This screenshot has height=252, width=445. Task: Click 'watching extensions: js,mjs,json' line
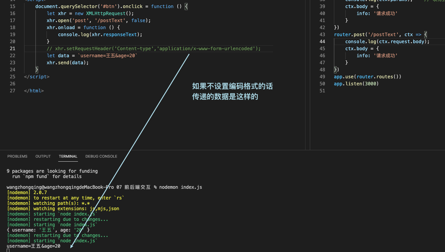[x=63, y=208]
